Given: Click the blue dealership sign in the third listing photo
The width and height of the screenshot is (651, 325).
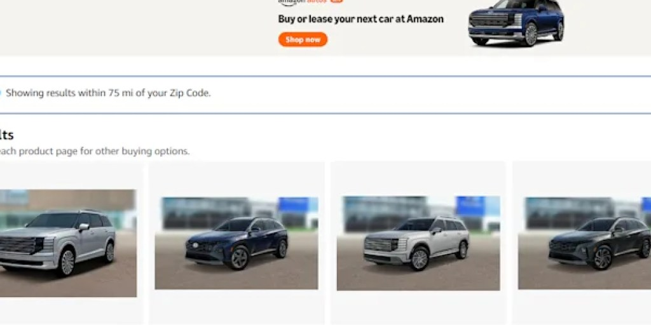Looking at the screenshot, I should click(x=470, y=206).
